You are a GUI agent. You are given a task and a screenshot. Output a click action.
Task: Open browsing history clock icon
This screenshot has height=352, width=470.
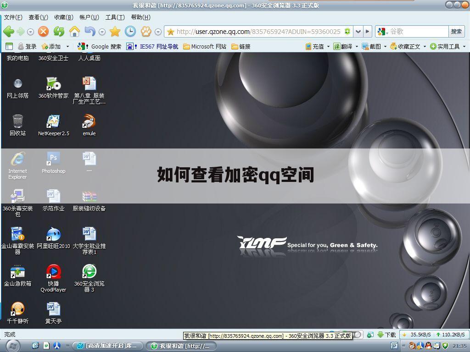[130, 32]
